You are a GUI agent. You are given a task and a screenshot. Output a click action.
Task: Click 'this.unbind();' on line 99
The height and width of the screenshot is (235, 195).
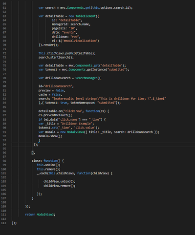point(48,165)
